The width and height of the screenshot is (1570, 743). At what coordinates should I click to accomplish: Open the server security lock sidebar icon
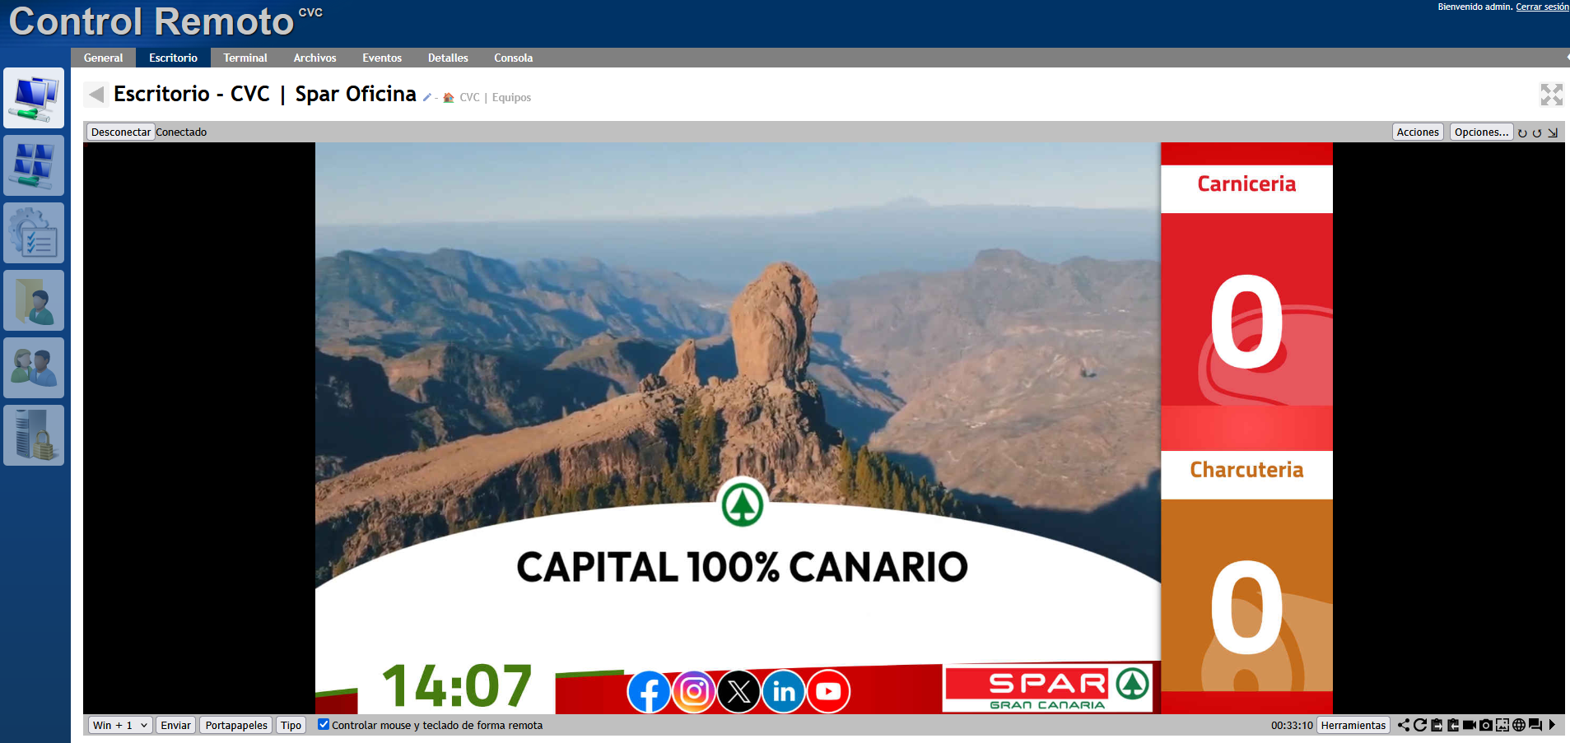tap(34, 435)
